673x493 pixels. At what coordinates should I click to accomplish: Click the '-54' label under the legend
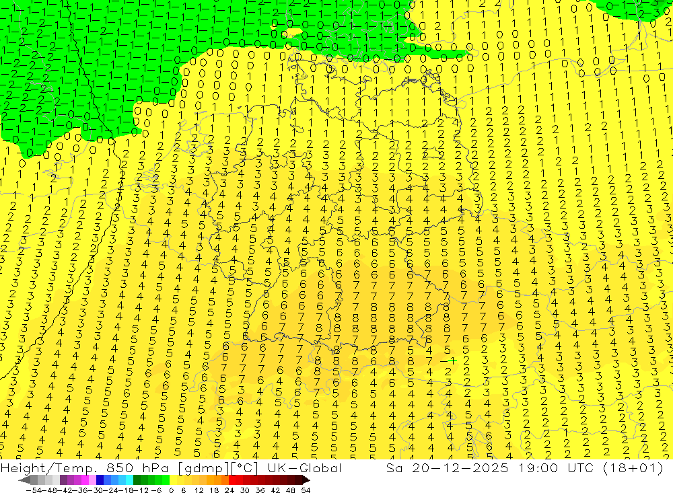coord(34,490)
